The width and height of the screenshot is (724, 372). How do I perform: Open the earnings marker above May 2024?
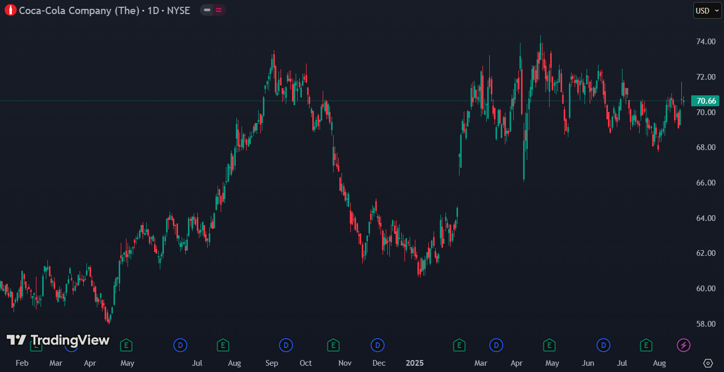pos(125,345)
